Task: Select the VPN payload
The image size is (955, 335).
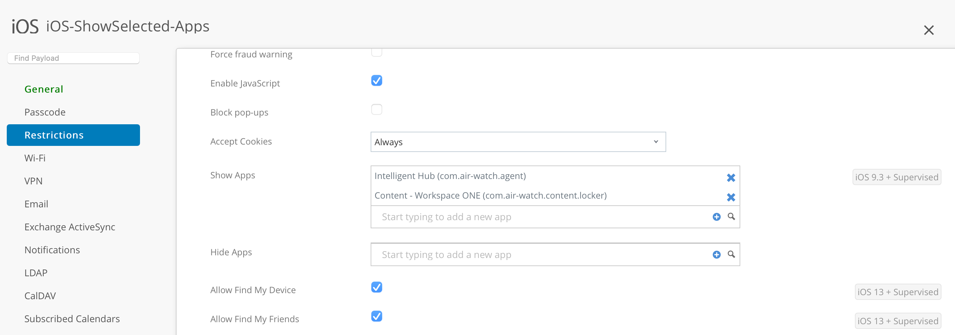Action: point(33,181)
